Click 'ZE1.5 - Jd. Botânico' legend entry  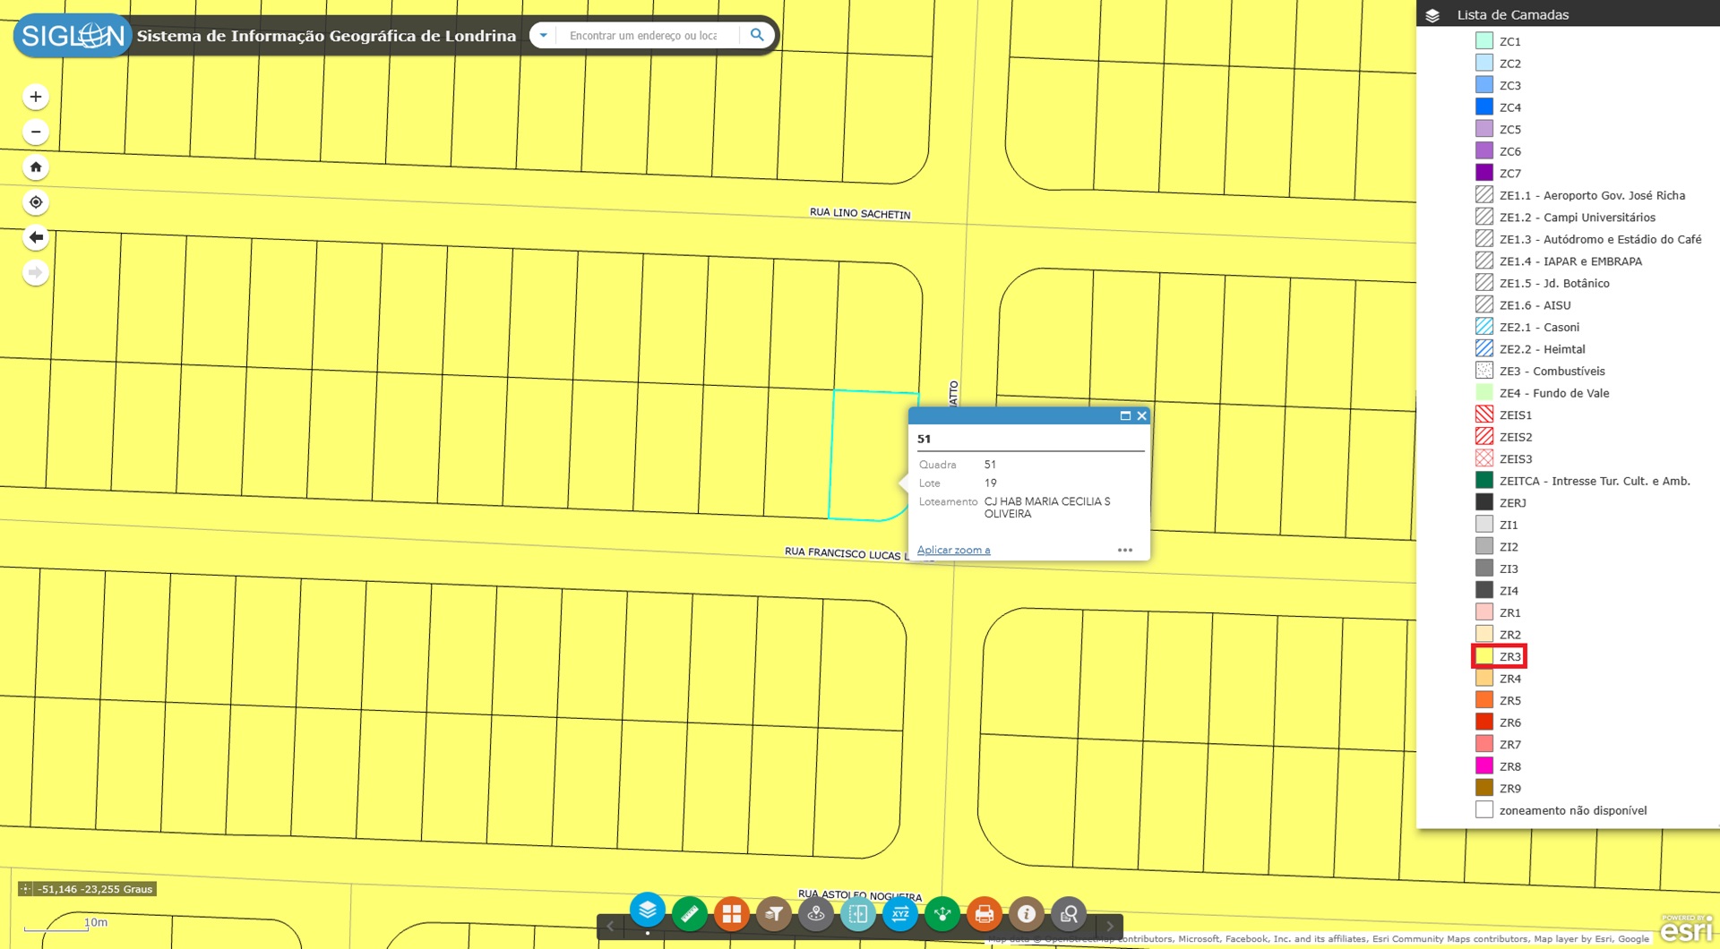[1554, 283]
